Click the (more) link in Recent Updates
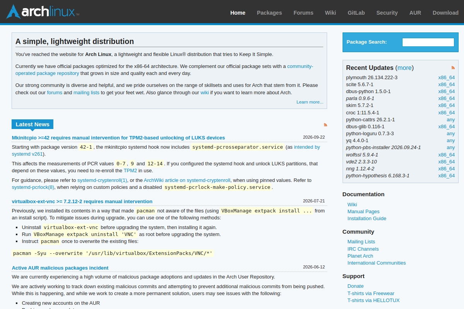This screenshot has width=464, height=309. (x=404, y=68)
